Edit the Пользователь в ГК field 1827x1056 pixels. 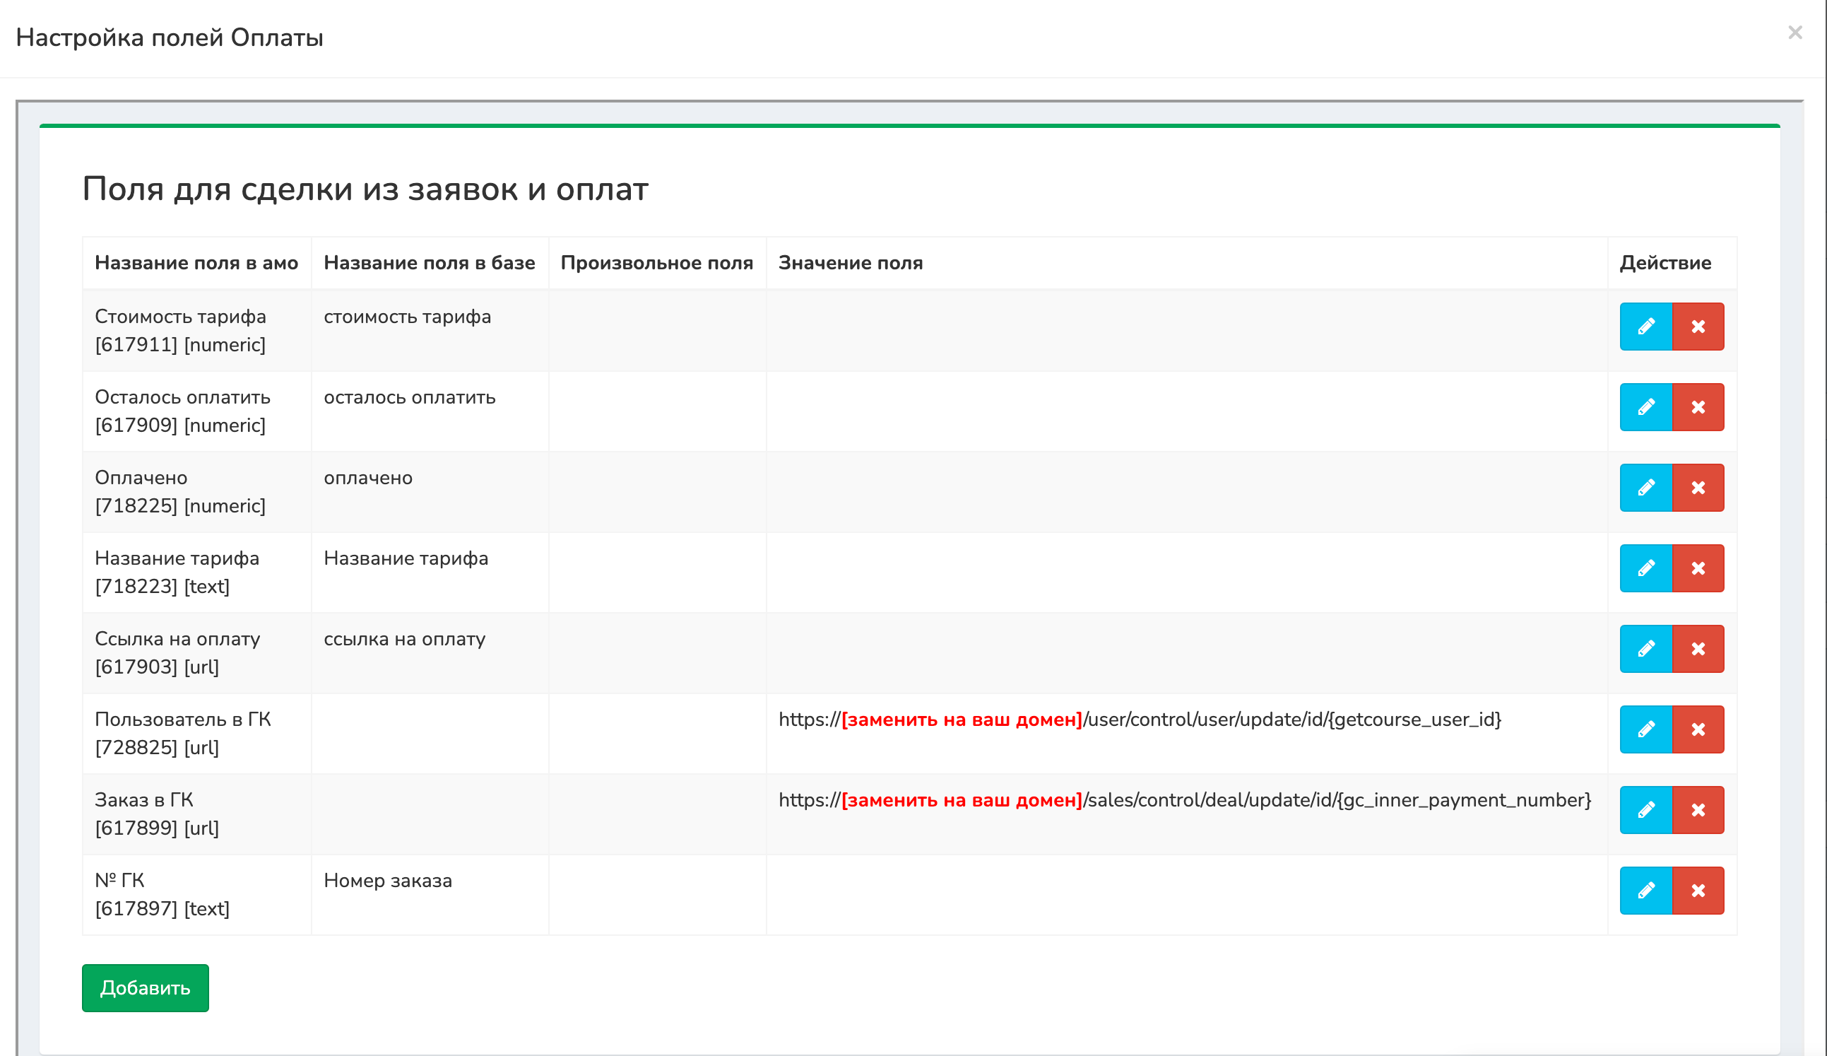(x=1645, y=729)
